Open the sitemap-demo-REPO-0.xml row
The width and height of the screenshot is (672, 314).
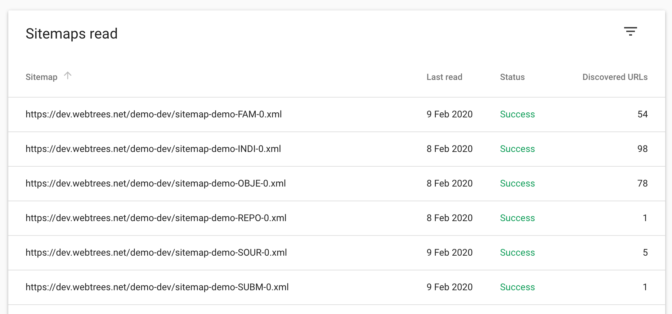156,218
